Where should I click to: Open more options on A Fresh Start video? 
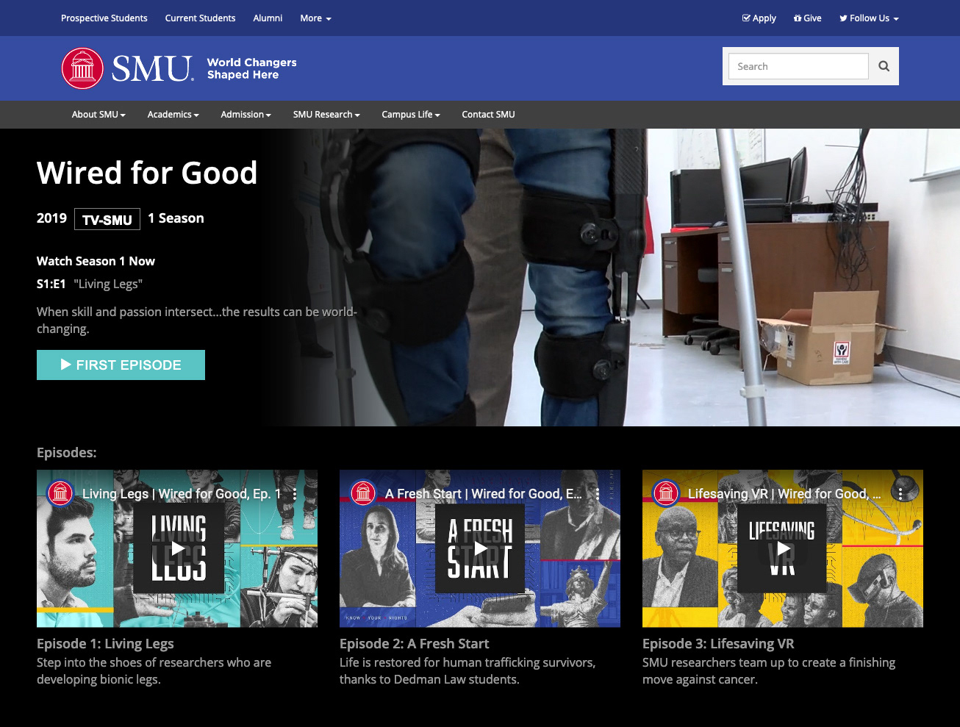click(x=598, y=494)
